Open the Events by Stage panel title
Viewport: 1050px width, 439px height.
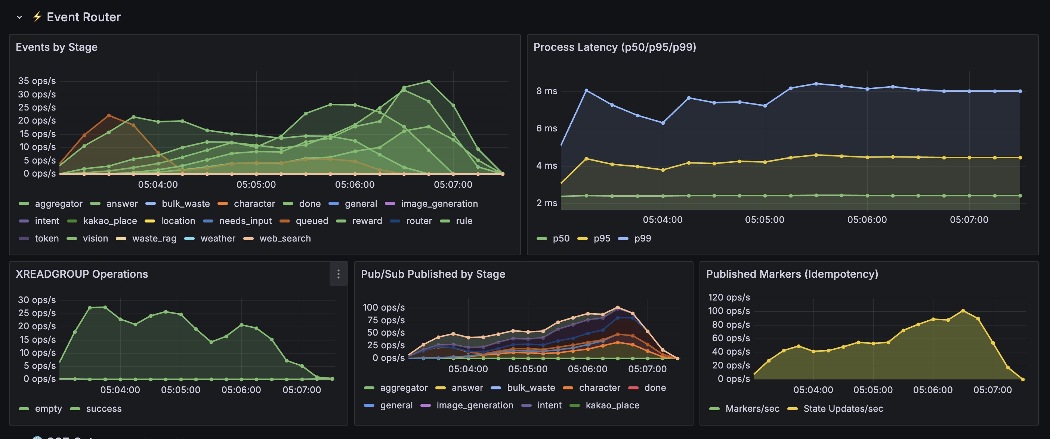[x=57, y=47]
